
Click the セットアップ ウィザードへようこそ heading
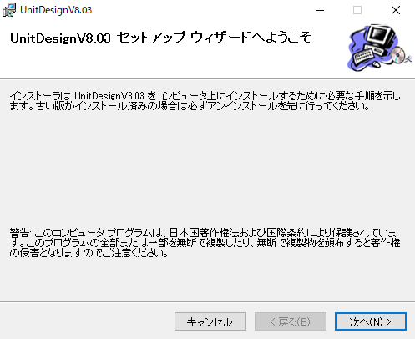tap(214, 38)
